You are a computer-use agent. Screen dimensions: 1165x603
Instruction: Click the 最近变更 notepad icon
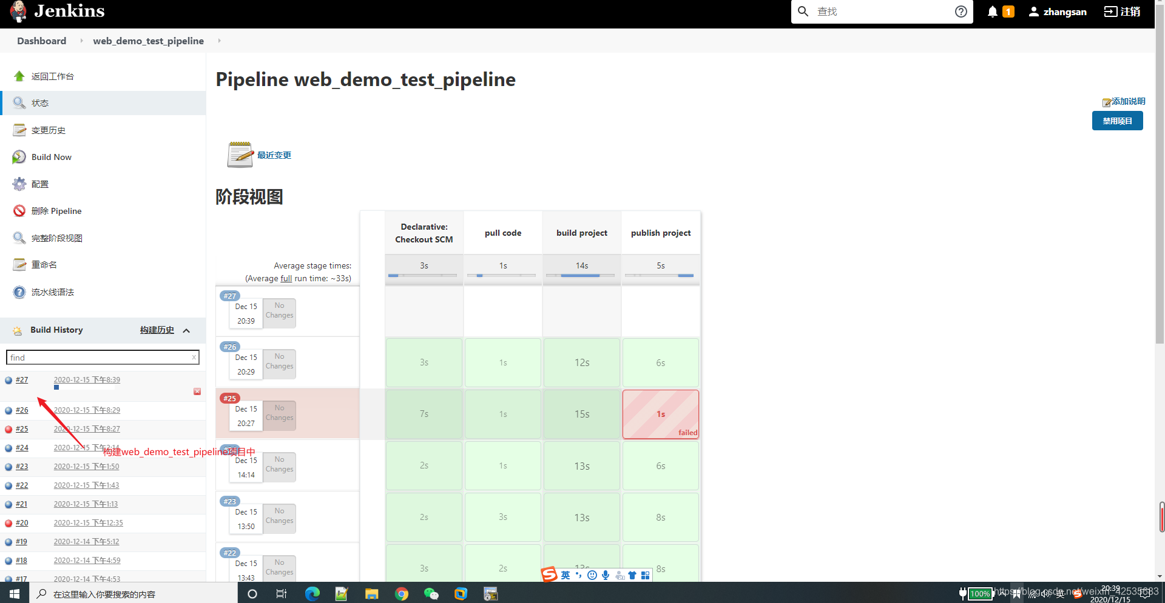click(x=240, y=155)
